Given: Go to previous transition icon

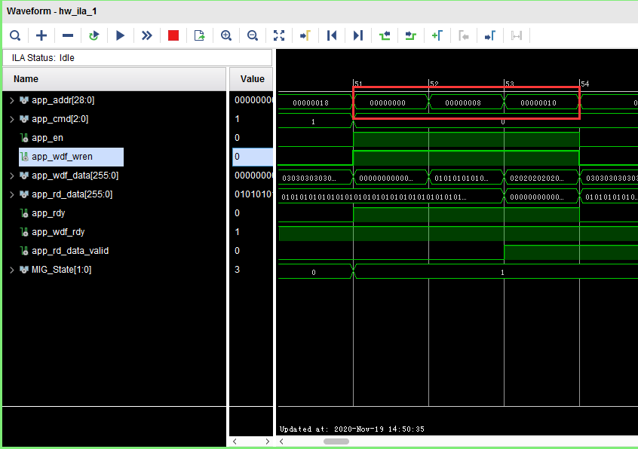Looking at the screenshot, I should click(x=385, y=35).
